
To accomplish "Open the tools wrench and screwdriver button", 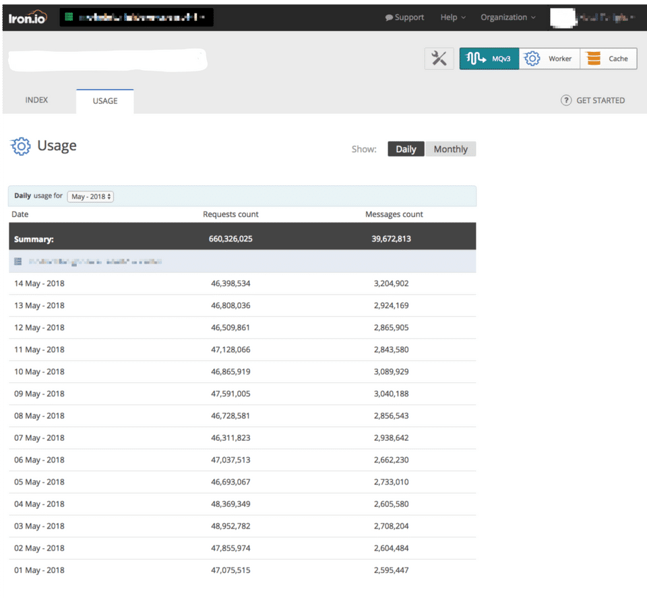I will (439, 58).
